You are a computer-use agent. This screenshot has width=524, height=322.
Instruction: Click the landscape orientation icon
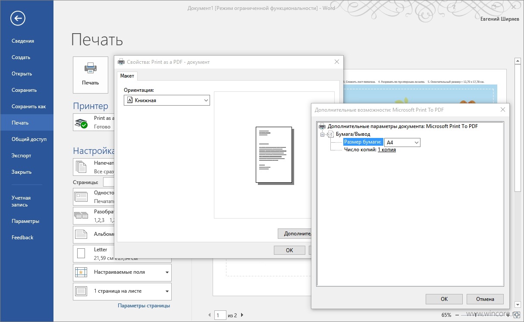coord(81,234)
